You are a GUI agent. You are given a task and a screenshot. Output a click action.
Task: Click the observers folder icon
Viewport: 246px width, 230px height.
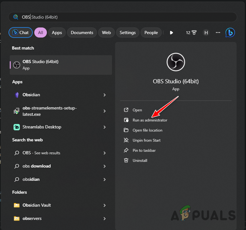click(17, 219)
